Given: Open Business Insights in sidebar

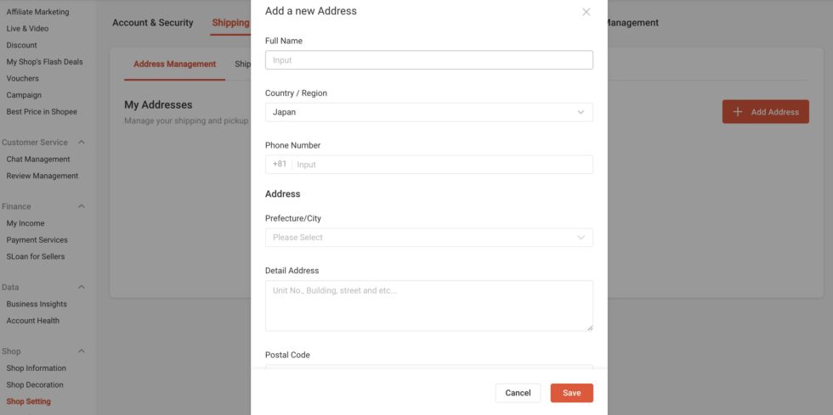Looking at the screenshot, I should [x=37, y=304].
